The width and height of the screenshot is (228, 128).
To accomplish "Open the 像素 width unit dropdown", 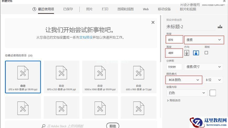I will coord(204,40).
